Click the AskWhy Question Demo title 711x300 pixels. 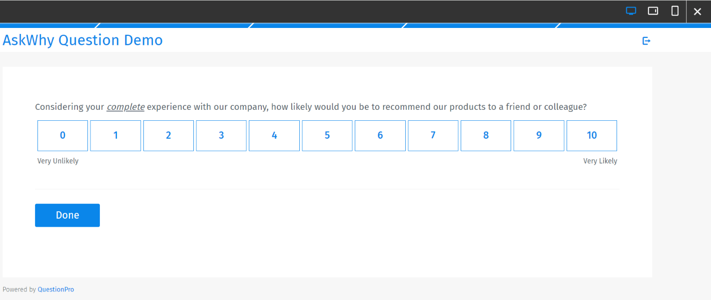pyautogui.click(x=82, y=40)
